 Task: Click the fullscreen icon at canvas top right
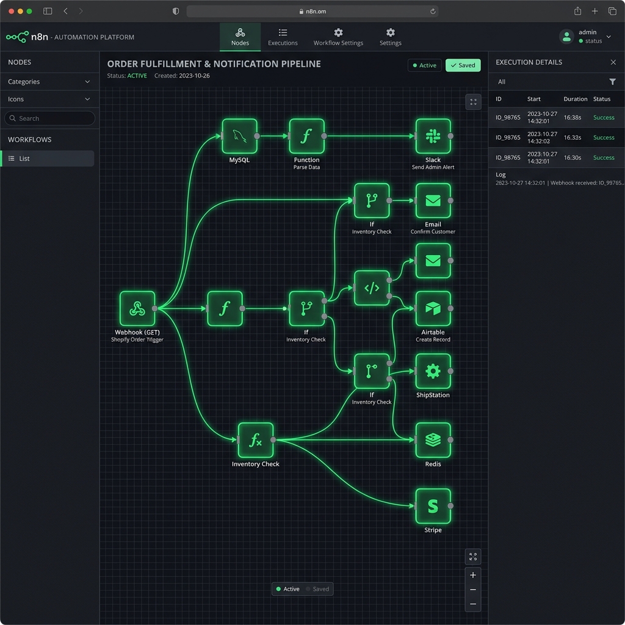click(473, 102)
